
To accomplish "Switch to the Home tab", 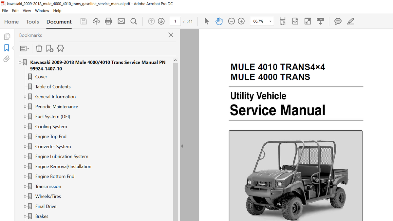I will pos(11,22).
